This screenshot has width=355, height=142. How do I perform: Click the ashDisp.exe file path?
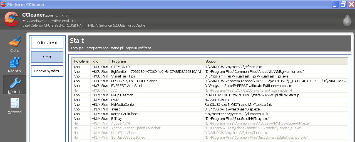tap(232, 109)
